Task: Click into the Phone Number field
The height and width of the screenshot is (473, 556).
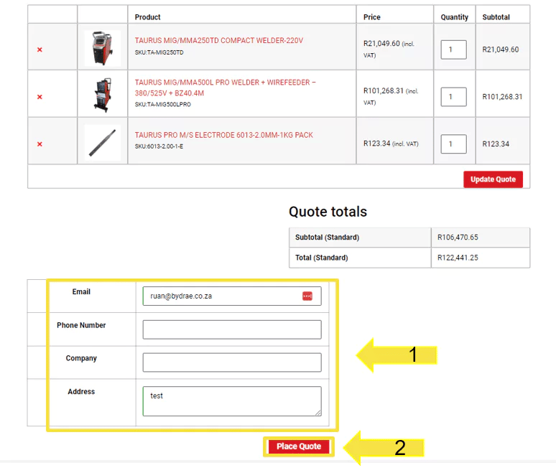Action: coord(231,329)
